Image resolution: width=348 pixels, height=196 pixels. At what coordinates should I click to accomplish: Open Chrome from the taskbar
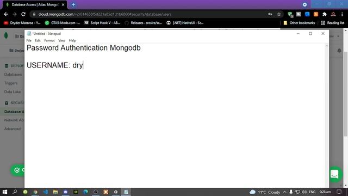click(x=35, y=192)
